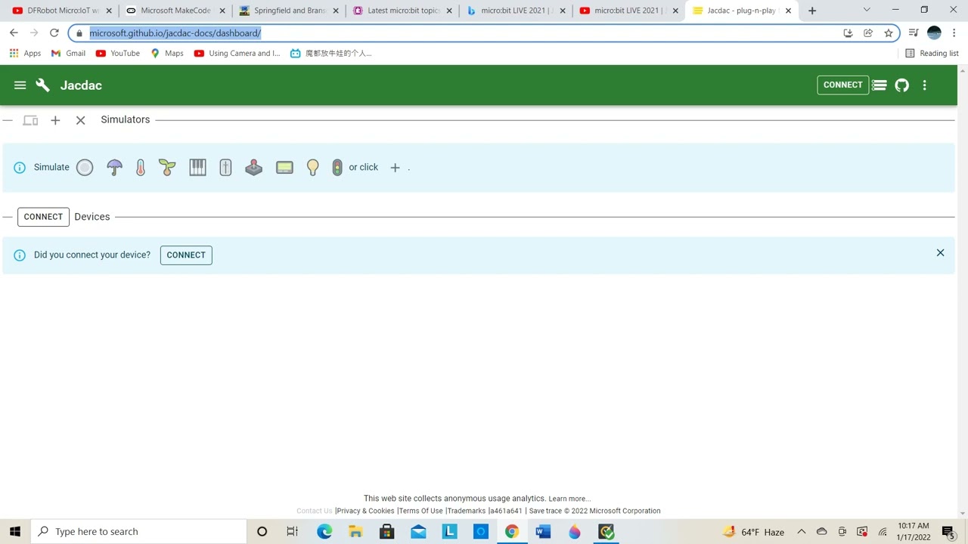This screenshot has width=968, height=544.
Task: Dismiss the 'Did you connect your device' alert
Action: click(940, 253)
